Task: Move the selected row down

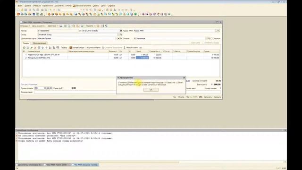Action: [46, 48]
